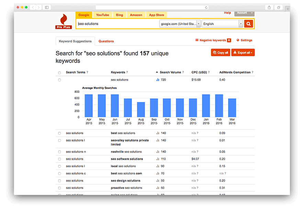This screenshot has height=209, width=303.
Task: Toggle the Search Volume sort arrow
Action: point(157,72)
